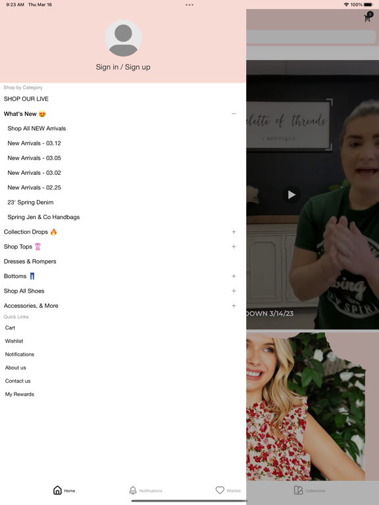379x505 pixels.
Task: Open New Arrivals - 03.02
Action: pyautogui.click(x=34, y=173)
